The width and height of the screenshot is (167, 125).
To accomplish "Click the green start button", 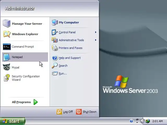I will click(x=13, y=121).
